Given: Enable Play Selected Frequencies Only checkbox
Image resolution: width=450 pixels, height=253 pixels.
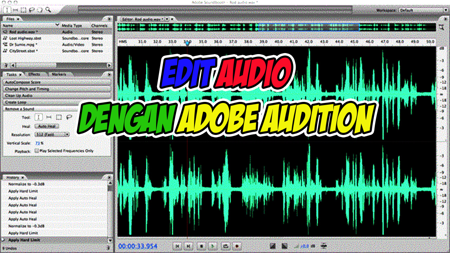Looking at the screenshot, I should point(37,151).
